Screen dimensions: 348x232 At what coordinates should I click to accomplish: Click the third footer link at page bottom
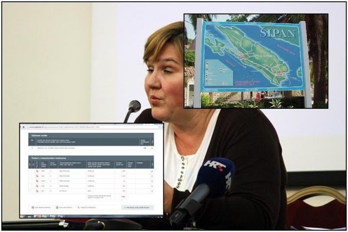click(85, 207)
